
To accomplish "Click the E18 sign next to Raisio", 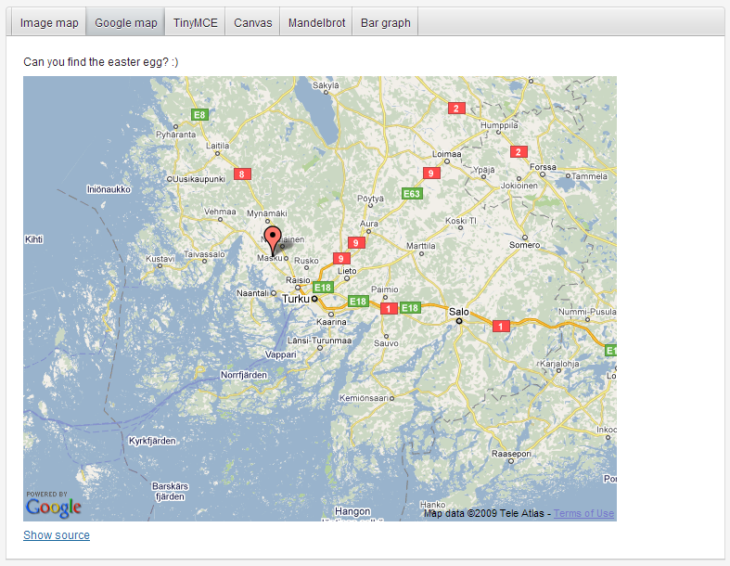I will tap(323, 288).
